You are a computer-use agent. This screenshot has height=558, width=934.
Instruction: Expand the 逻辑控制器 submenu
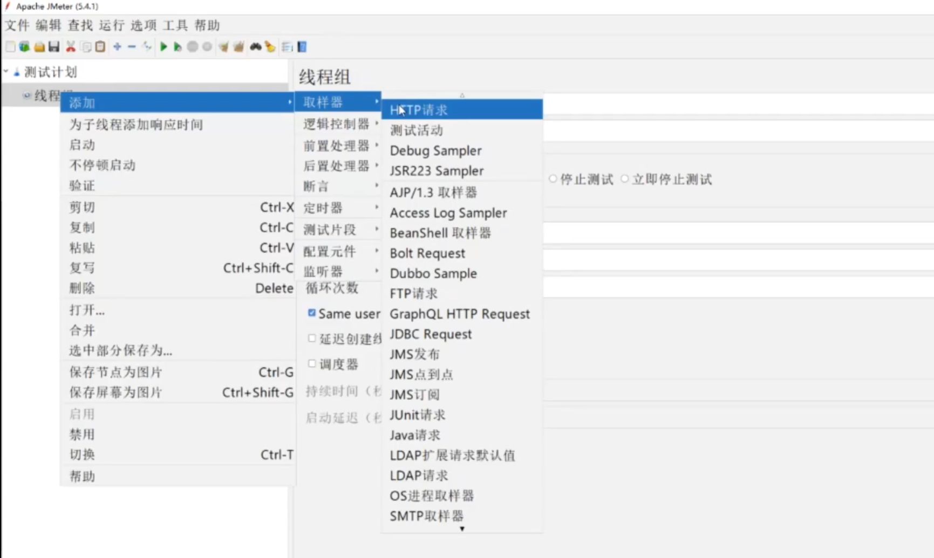point(338,123)
